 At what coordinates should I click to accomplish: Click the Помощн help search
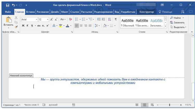165,12
